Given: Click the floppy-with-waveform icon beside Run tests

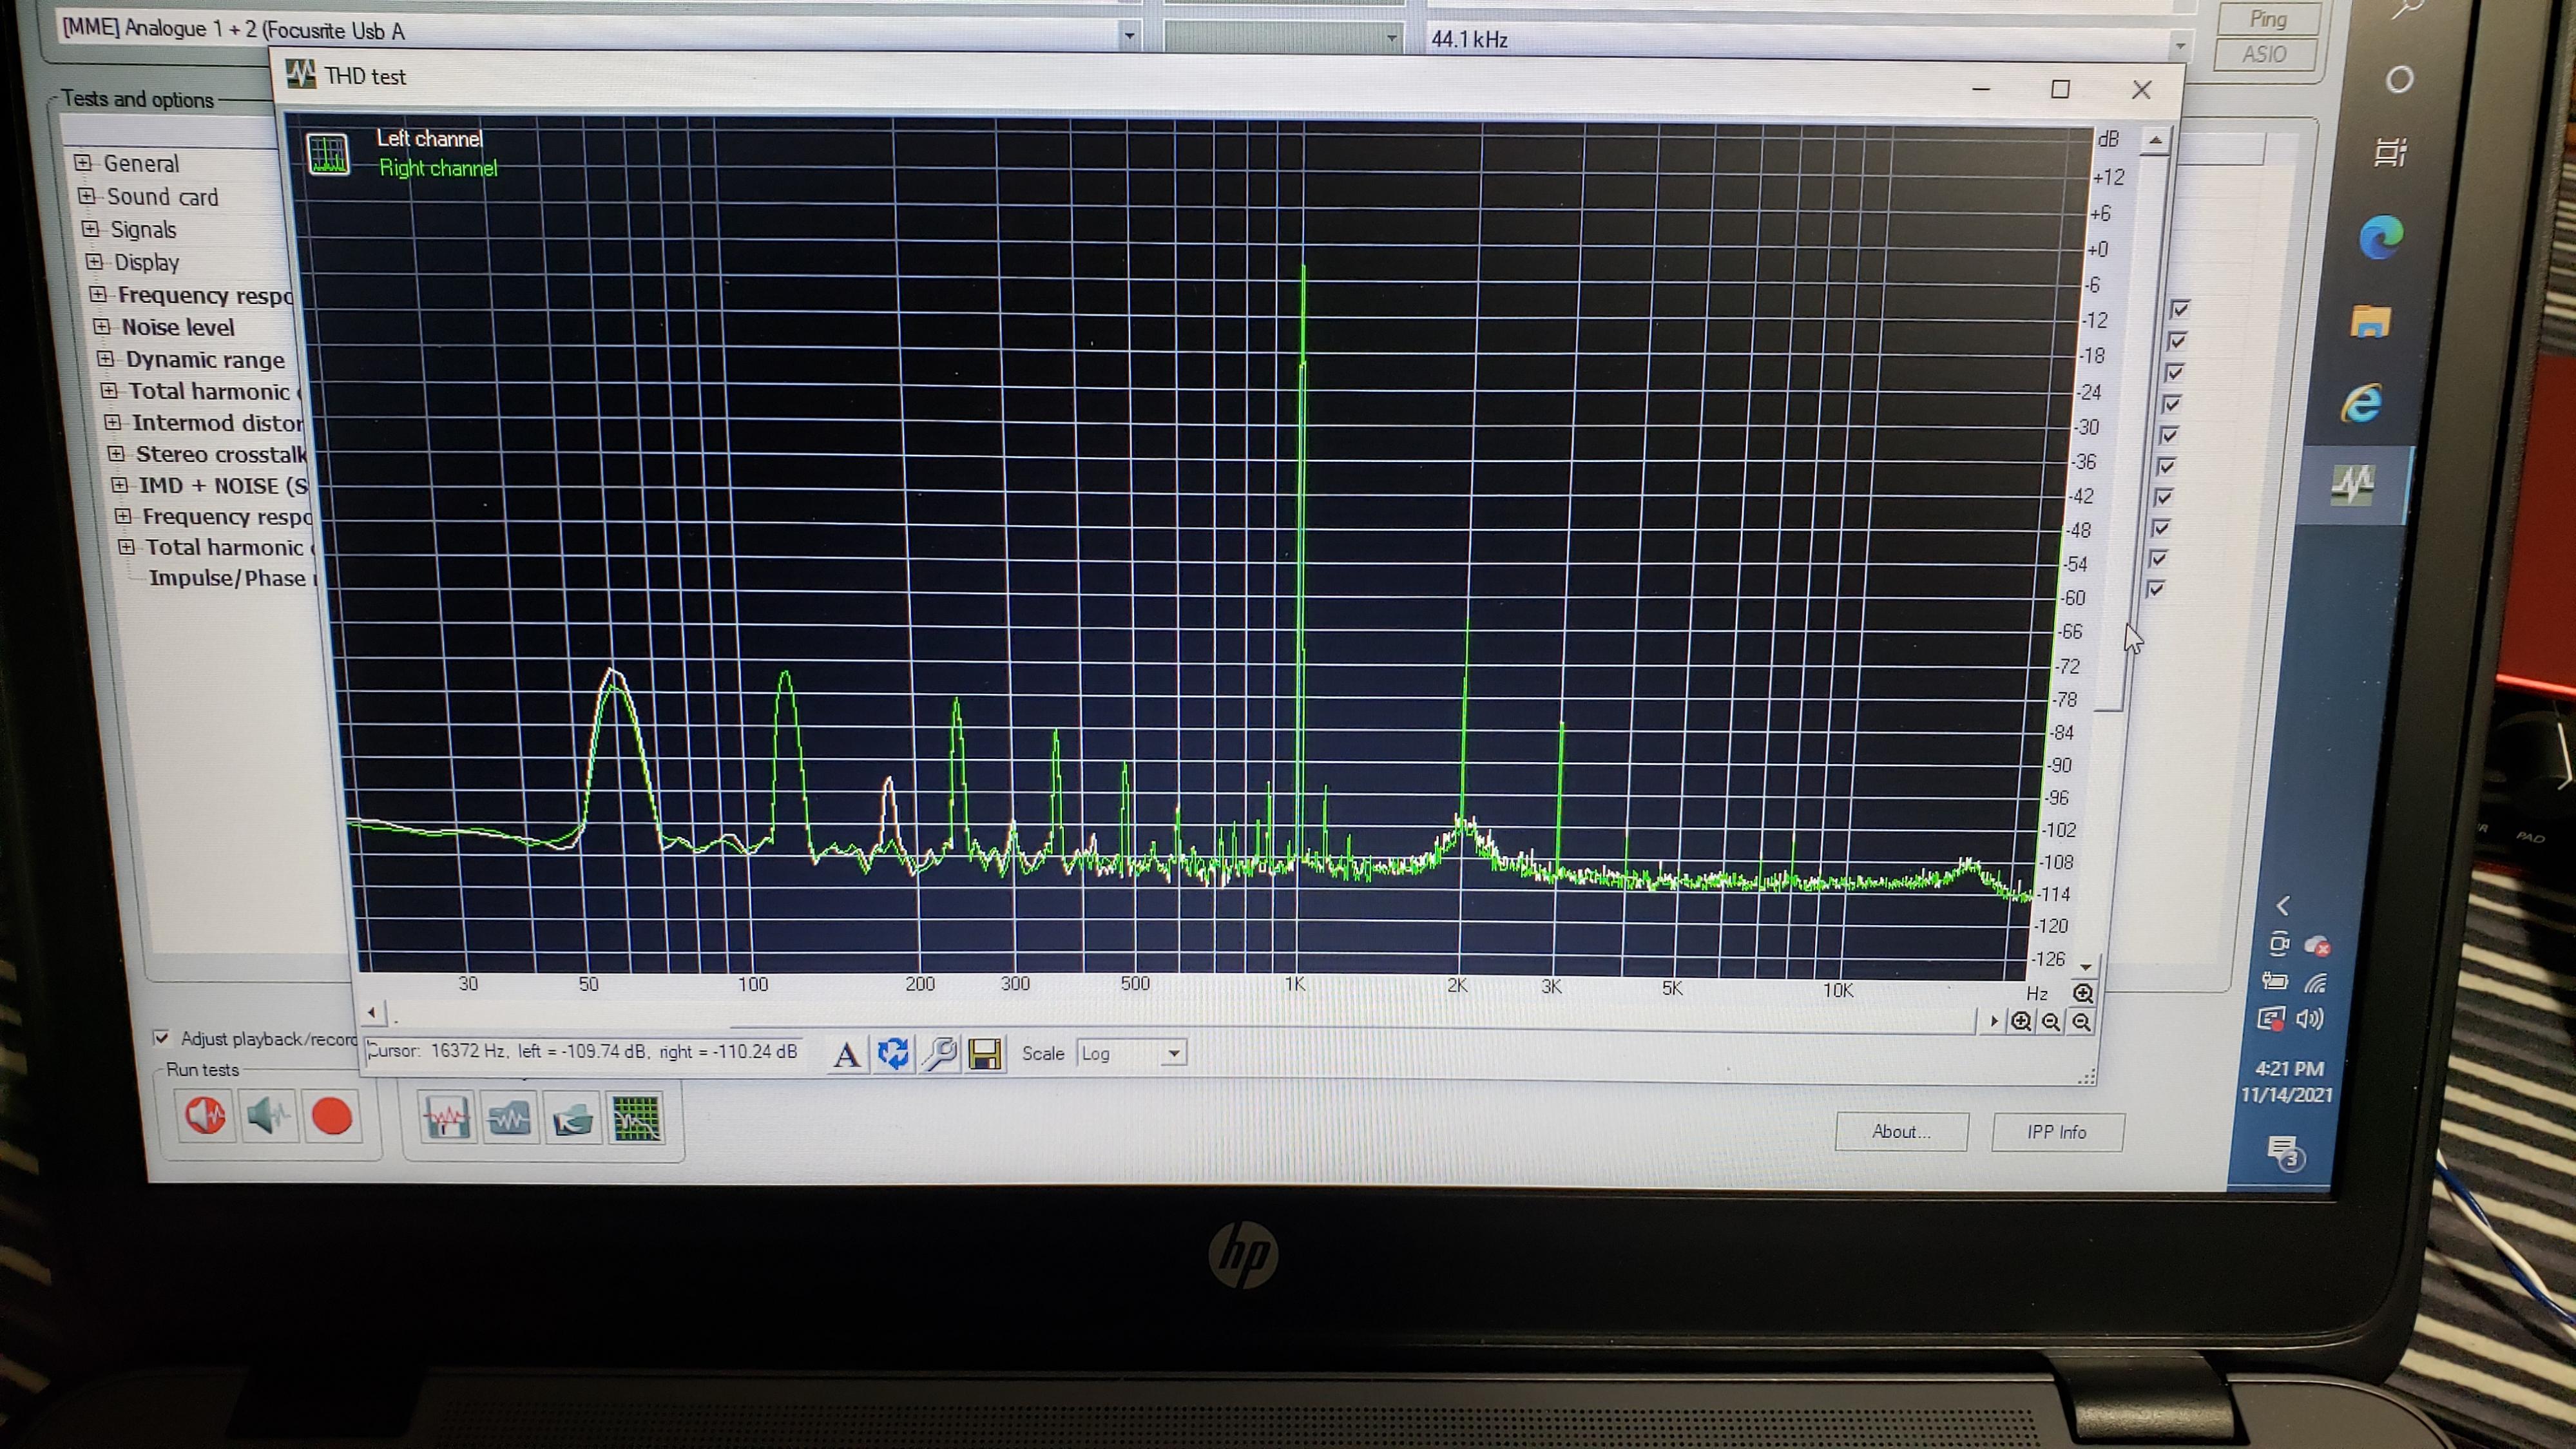Looking at the screenshot, I should pyautogui.click(x=447, y=1118).
